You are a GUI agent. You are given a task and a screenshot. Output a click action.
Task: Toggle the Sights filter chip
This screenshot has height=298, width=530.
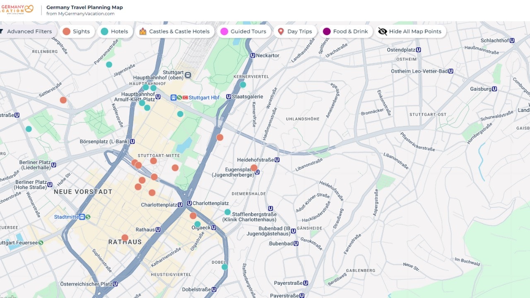pyautogui.click(x=77, y=31)
